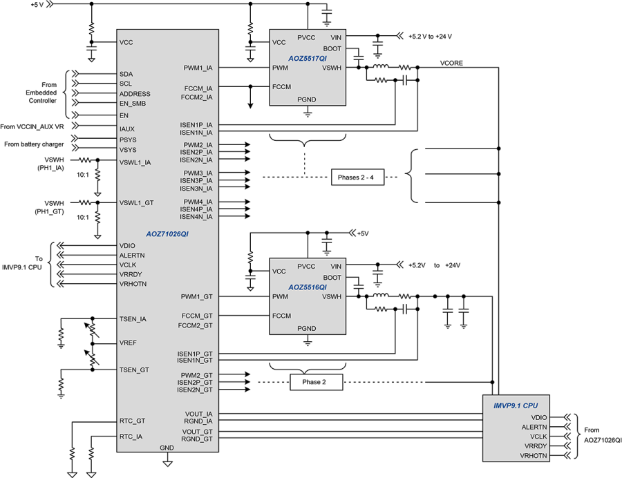Screen dimensions: 622x478
Task: Select the PWM1_GT pin label
Action: click(x=198, y=296)
